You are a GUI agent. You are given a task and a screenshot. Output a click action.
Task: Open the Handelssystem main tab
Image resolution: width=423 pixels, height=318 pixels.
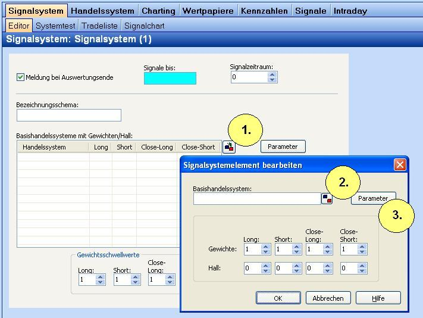pyautogui.click(x=102, y=11)
